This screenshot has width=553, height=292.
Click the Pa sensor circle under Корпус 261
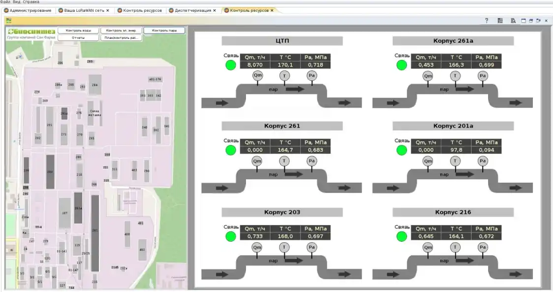pos(311,161)
